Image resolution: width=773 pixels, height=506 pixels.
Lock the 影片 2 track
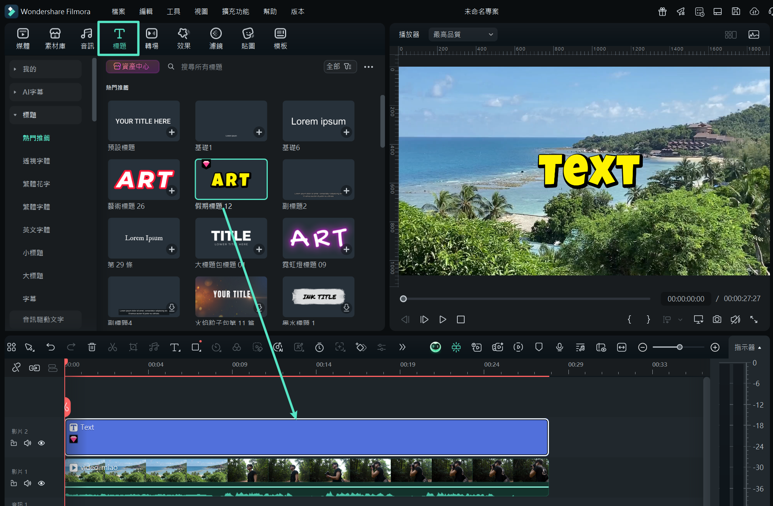click(x=14, y=443)
